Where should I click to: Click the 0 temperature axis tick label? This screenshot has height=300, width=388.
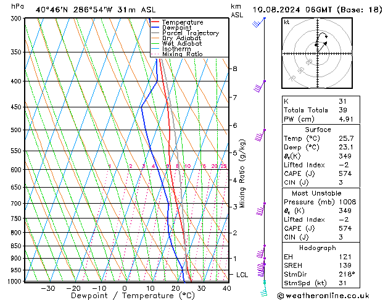[125, 288]
